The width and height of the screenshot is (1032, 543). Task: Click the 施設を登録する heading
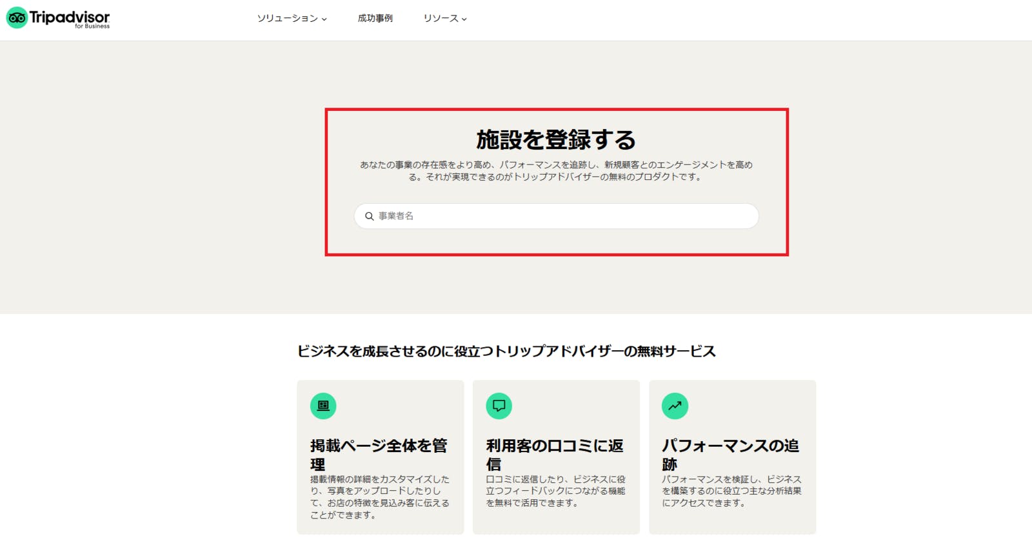click(x=556, y=139)
